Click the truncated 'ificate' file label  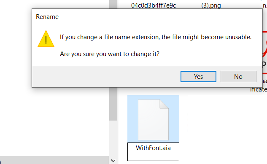259,89
